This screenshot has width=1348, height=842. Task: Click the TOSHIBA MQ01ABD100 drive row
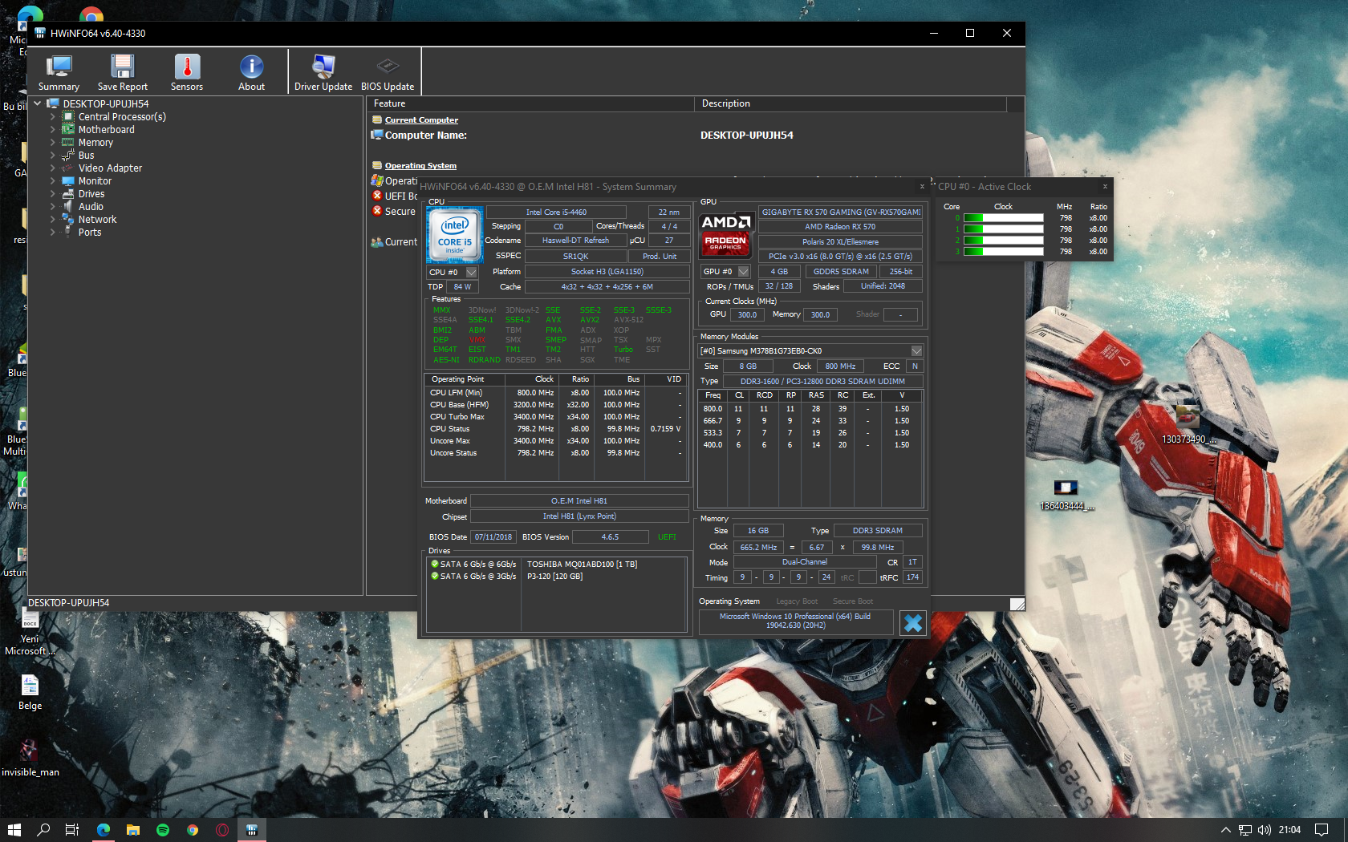click(558, 565)
